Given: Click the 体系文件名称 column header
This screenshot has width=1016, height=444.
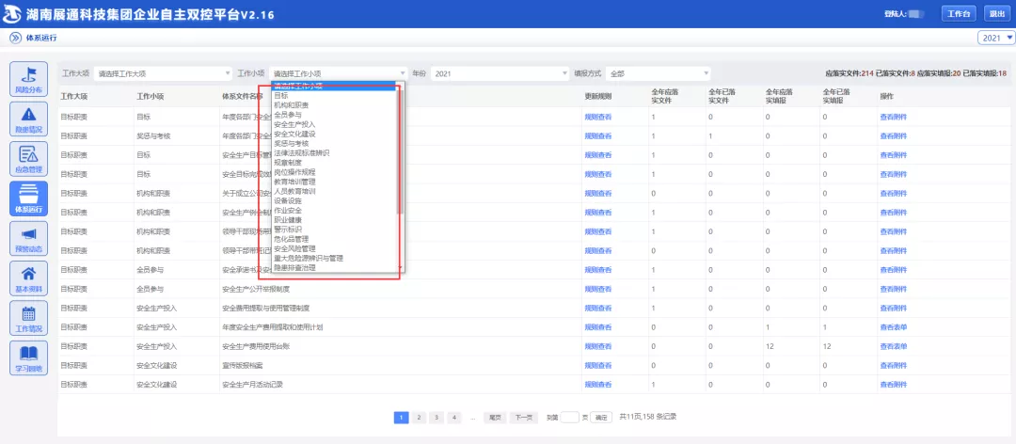Looking at the screenshot, I should coord(243,96).
